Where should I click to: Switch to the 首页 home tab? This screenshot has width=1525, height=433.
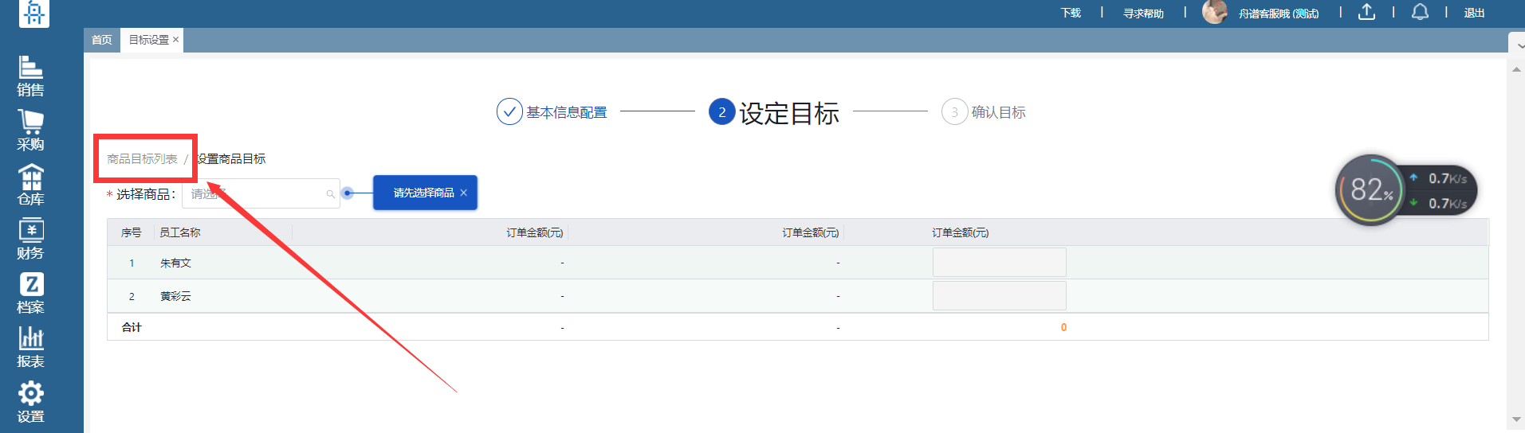pyautogui.click(x=101, y=40)
